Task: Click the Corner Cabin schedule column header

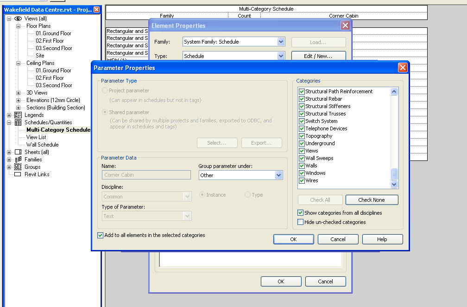Action: click(344, 16)
